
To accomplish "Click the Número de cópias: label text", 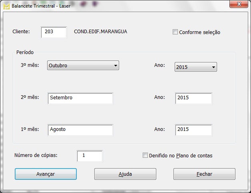I will [x=36, y=155].
